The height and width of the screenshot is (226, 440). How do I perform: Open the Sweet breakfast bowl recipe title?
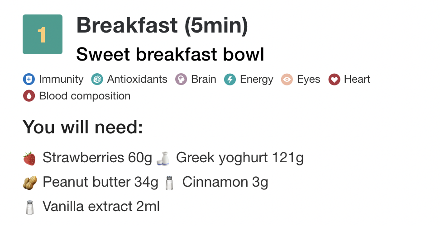pyautogui.click(x=170, y=55)
